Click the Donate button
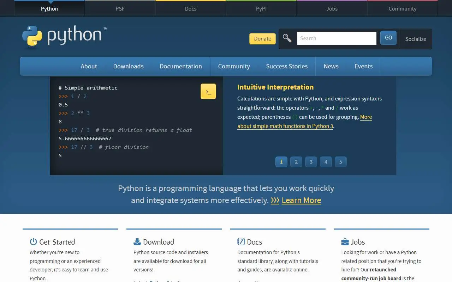Image resolution: width=452 pixels, height=282 pixels. click(262, 39)
